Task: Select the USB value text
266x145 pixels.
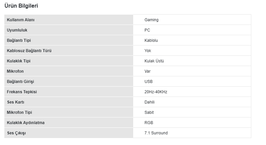Action: click(x=149, y=82)
